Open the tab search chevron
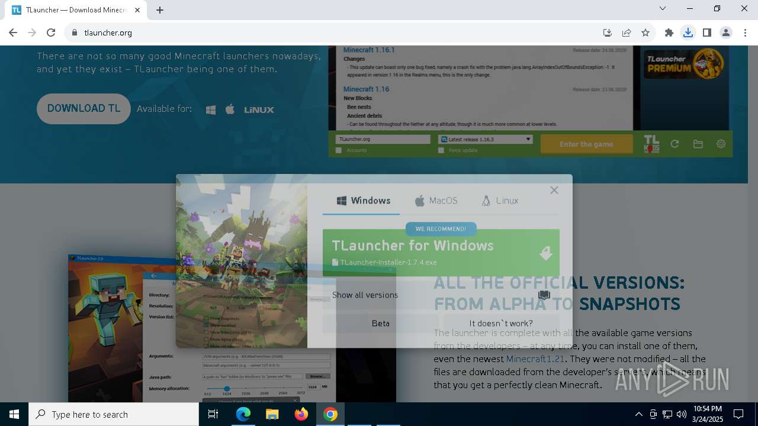 (x=663, y=8)
